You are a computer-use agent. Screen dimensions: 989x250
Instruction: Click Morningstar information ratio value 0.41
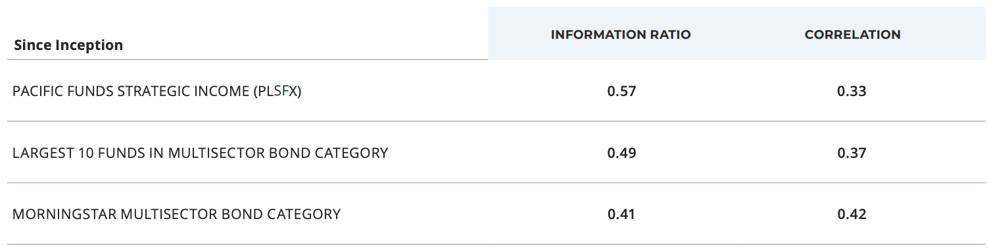[621, 214]
